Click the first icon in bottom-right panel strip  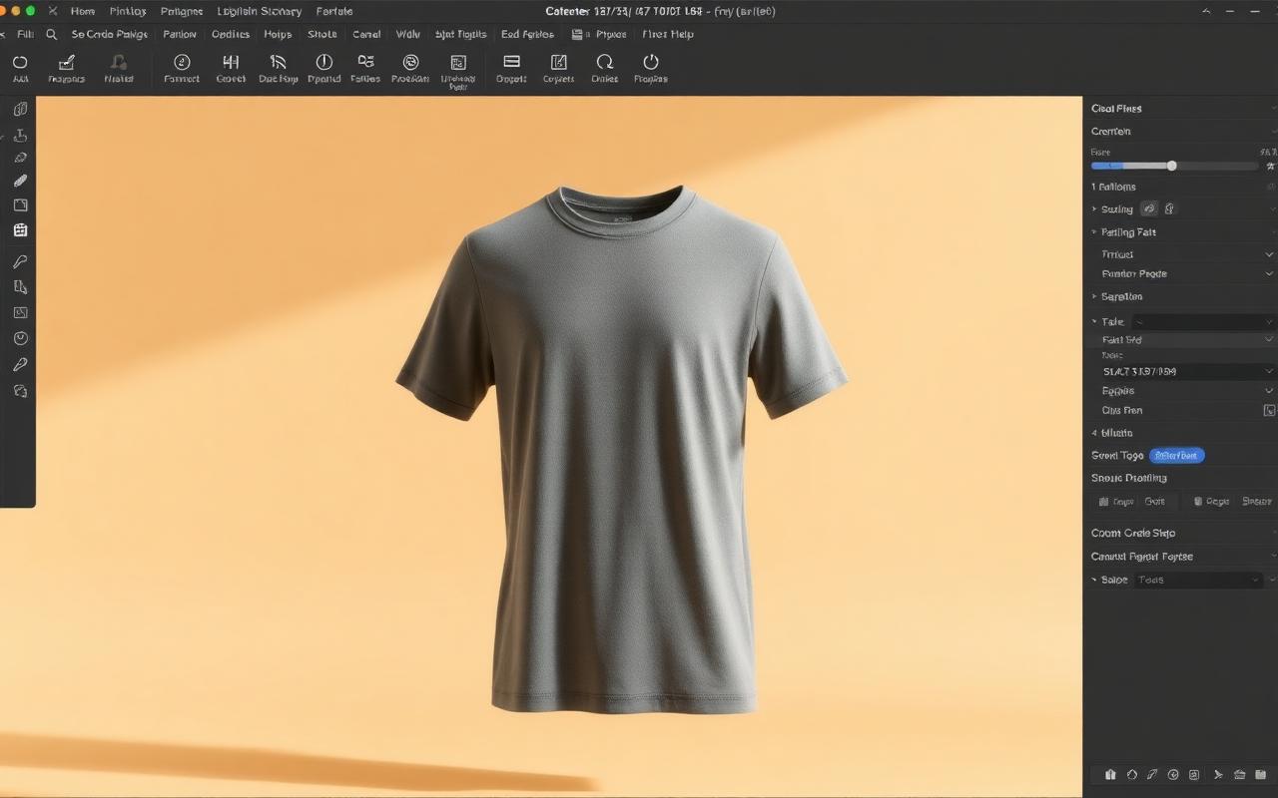(1110, 774)
